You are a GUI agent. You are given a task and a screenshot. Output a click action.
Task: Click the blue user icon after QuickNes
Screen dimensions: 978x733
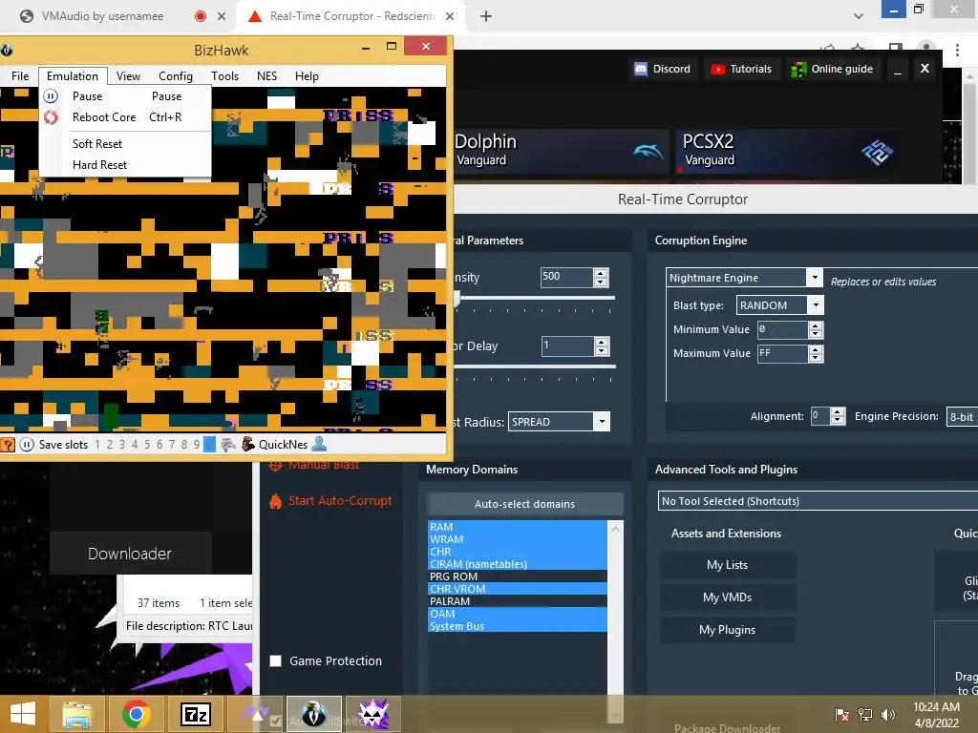[x=319, y=444]
